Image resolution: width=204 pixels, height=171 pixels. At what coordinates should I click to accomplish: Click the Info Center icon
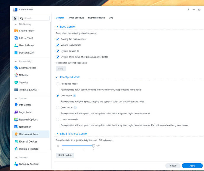16,105
